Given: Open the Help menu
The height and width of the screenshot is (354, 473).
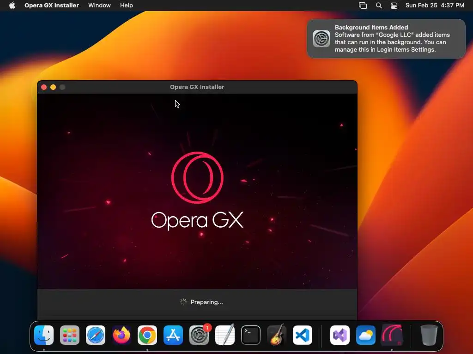Looking at the screenshot, I should (x=127, y=5).
